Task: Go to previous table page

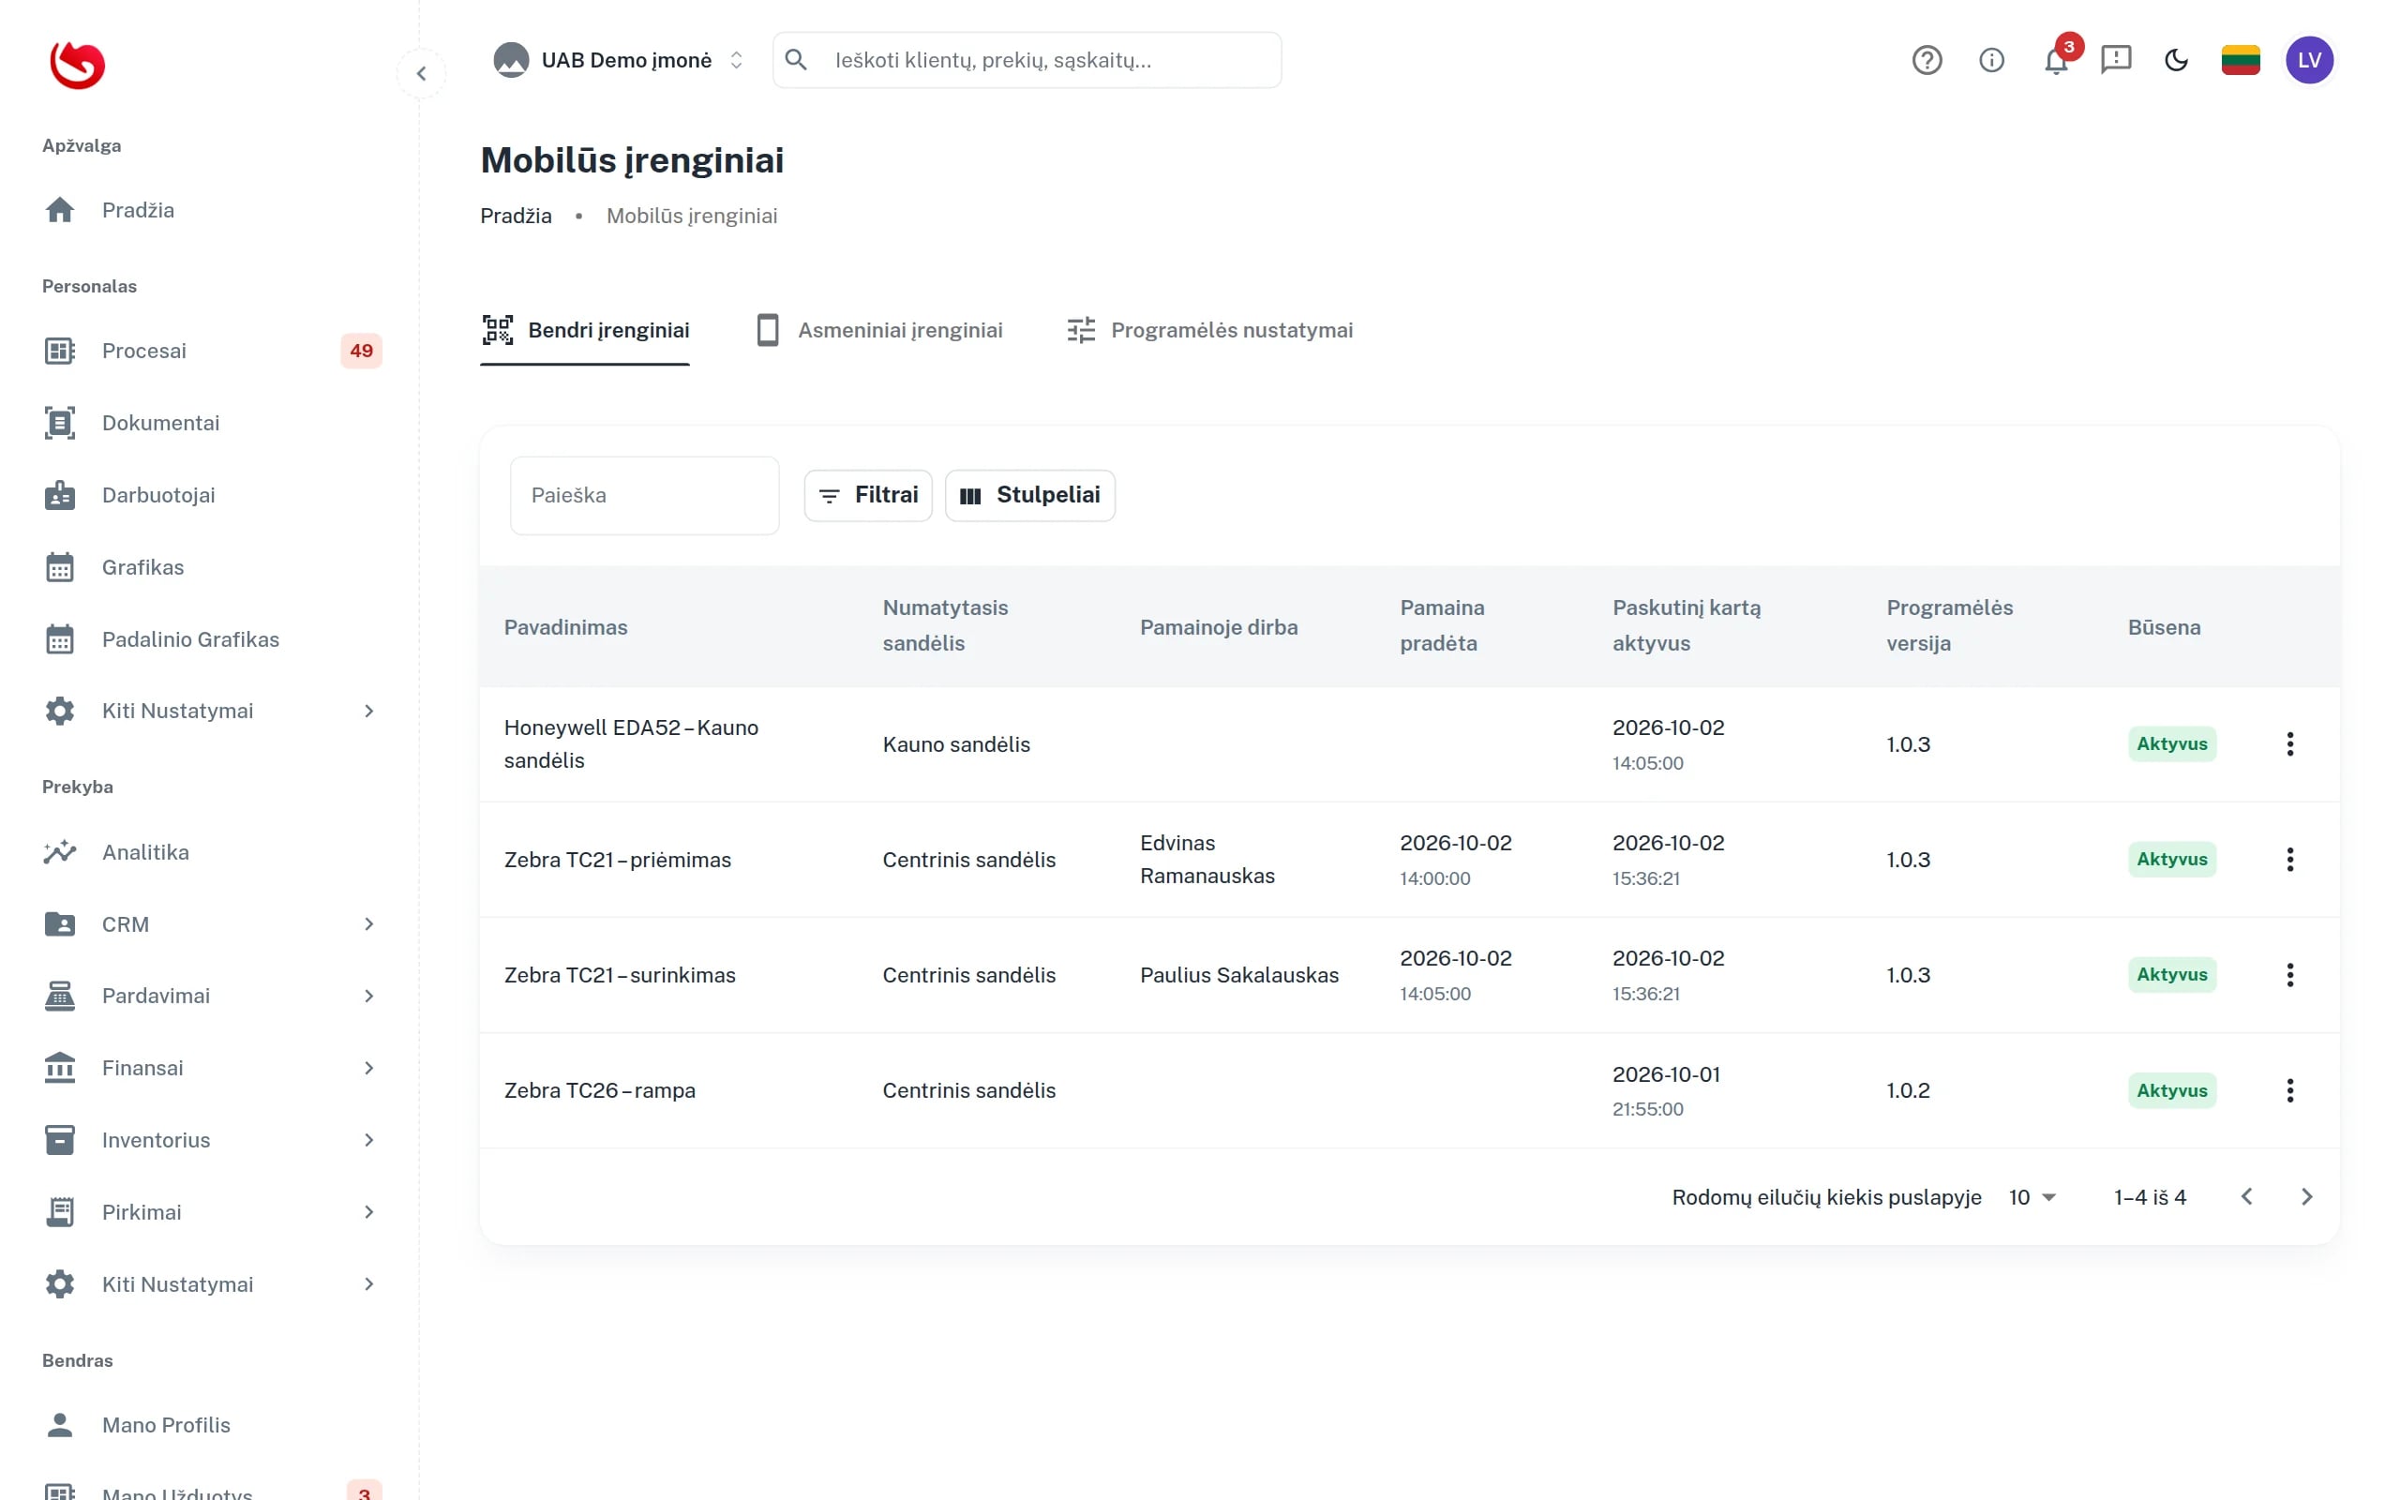Action: (x=2246, y=1197)
